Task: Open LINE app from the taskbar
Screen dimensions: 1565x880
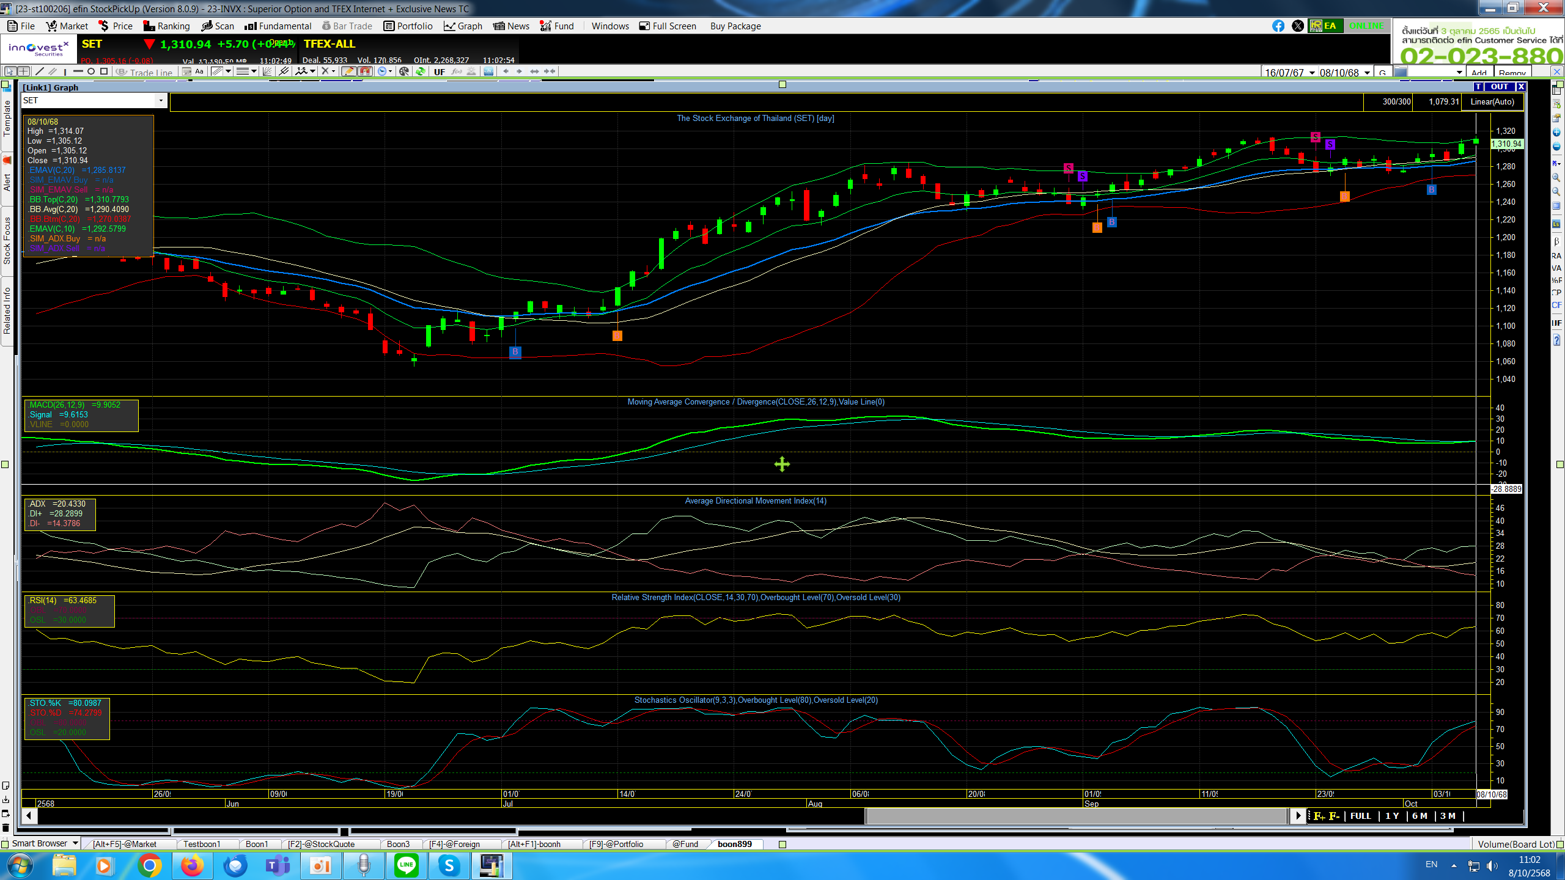Action: (407, 865)
